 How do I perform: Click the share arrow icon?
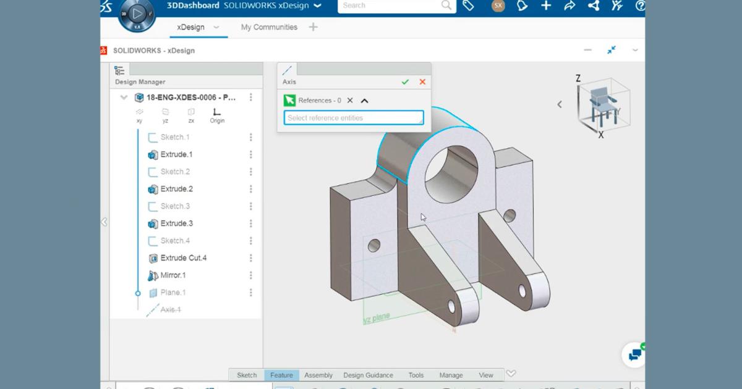click(x=569, y=6)
